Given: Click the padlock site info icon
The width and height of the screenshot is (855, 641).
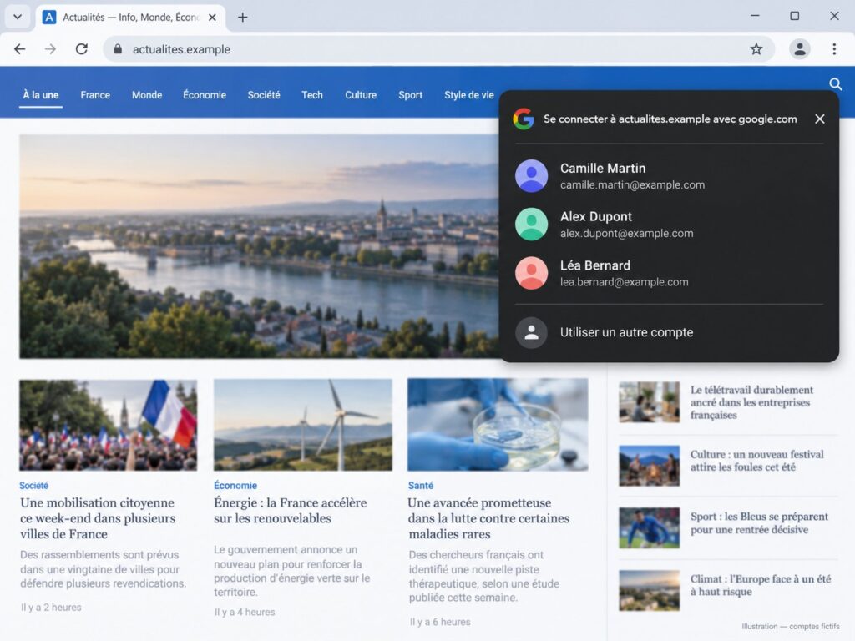Looking at the screenshot, I should [118, 49].
